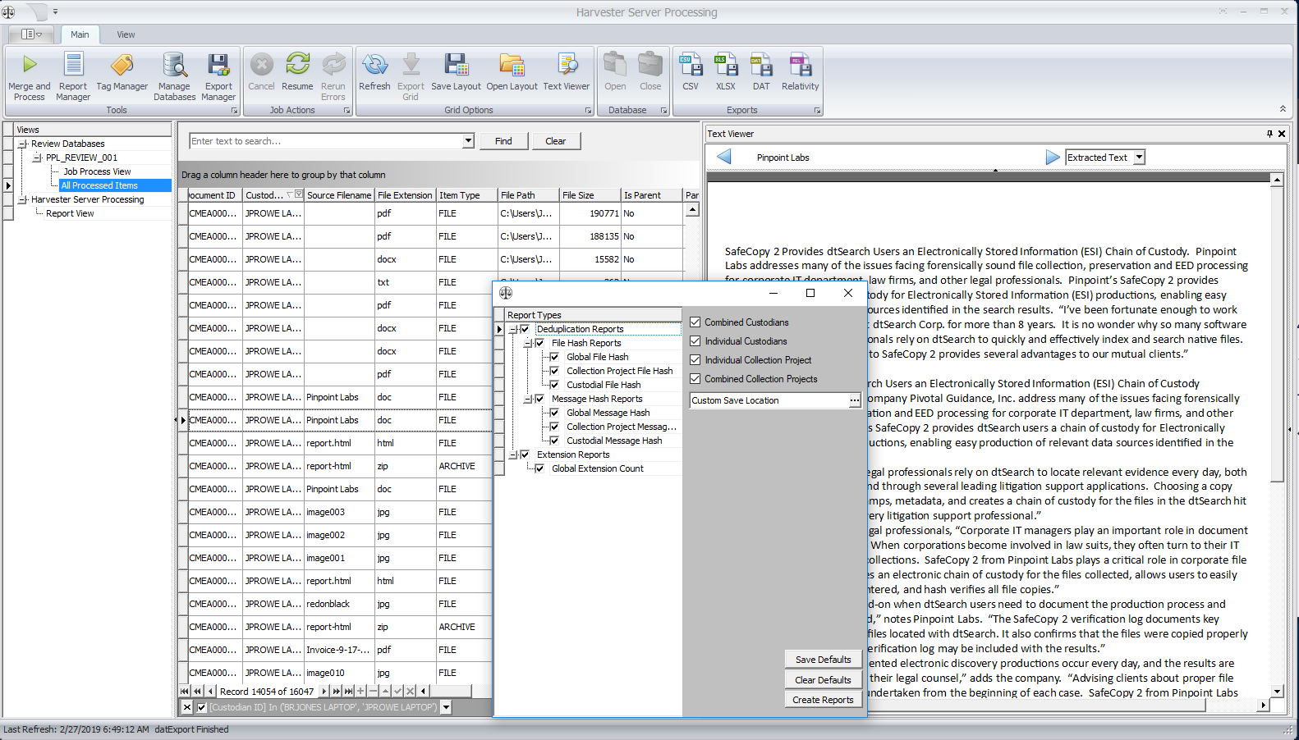This screenshot has width=1299, height=740.
Task: Click Save Defaults button
Action: point(823,660)
